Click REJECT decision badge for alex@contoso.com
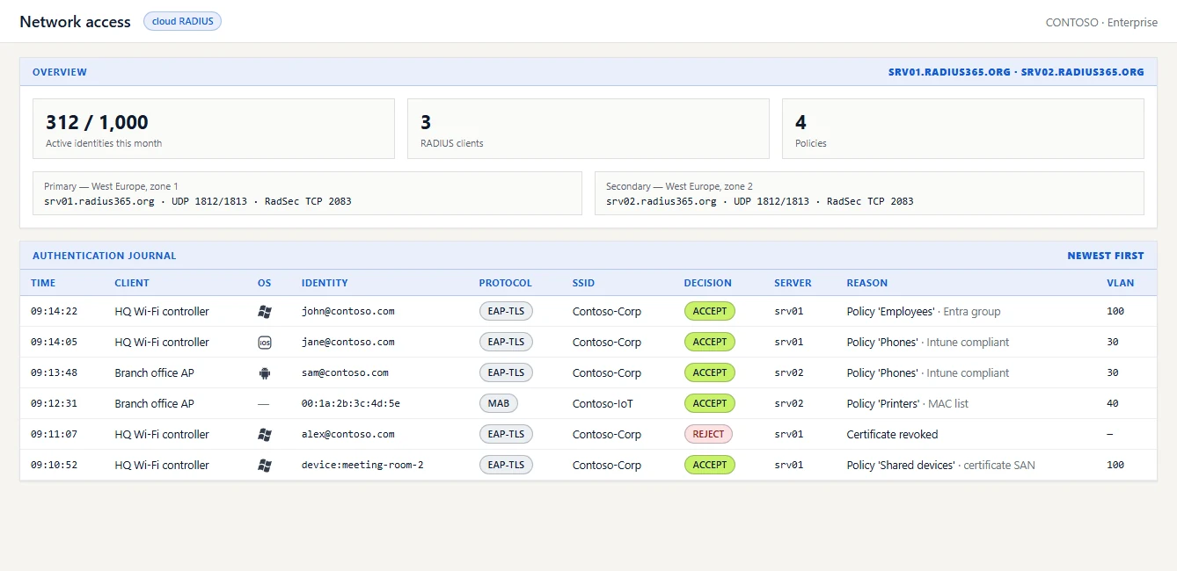Image resolution: width=1177 pixels, height=571 pixels. click(709, 434)
